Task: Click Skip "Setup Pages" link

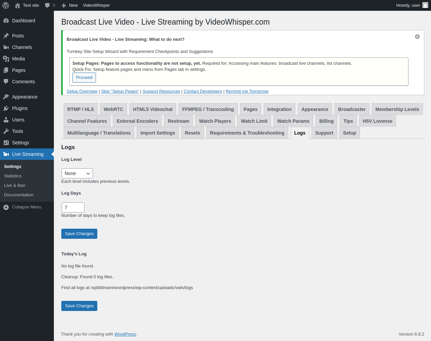Action: (120, 91)
